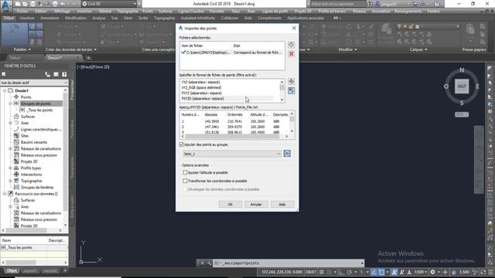
Task: Expand the Topographie tree node
Action: (10, 181)
